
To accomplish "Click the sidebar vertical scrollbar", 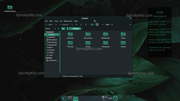I will pos(60,52).
